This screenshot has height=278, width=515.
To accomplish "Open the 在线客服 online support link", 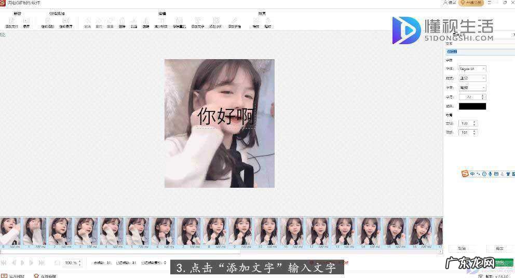I will pos(45,276).
